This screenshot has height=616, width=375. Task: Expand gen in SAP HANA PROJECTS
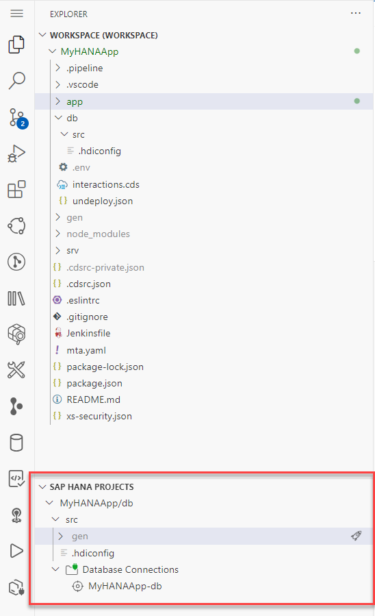pos(60,537)
